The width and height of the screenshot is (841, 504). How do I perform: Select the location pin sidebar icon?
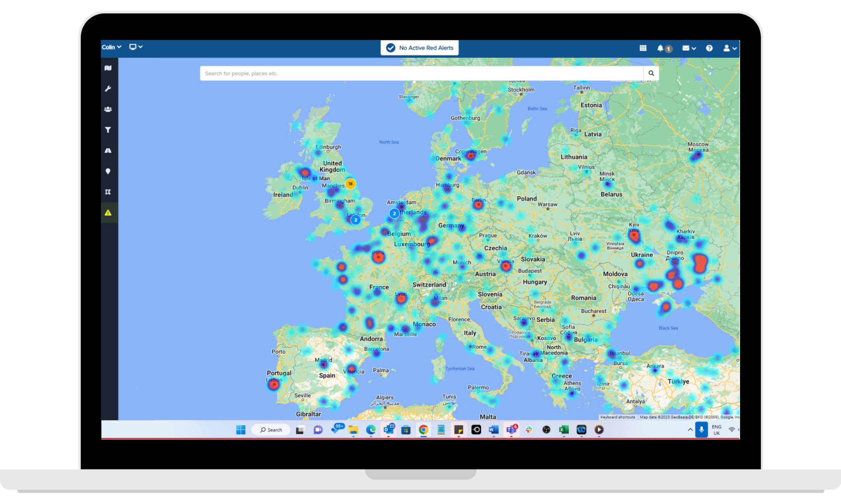(108, 171)
